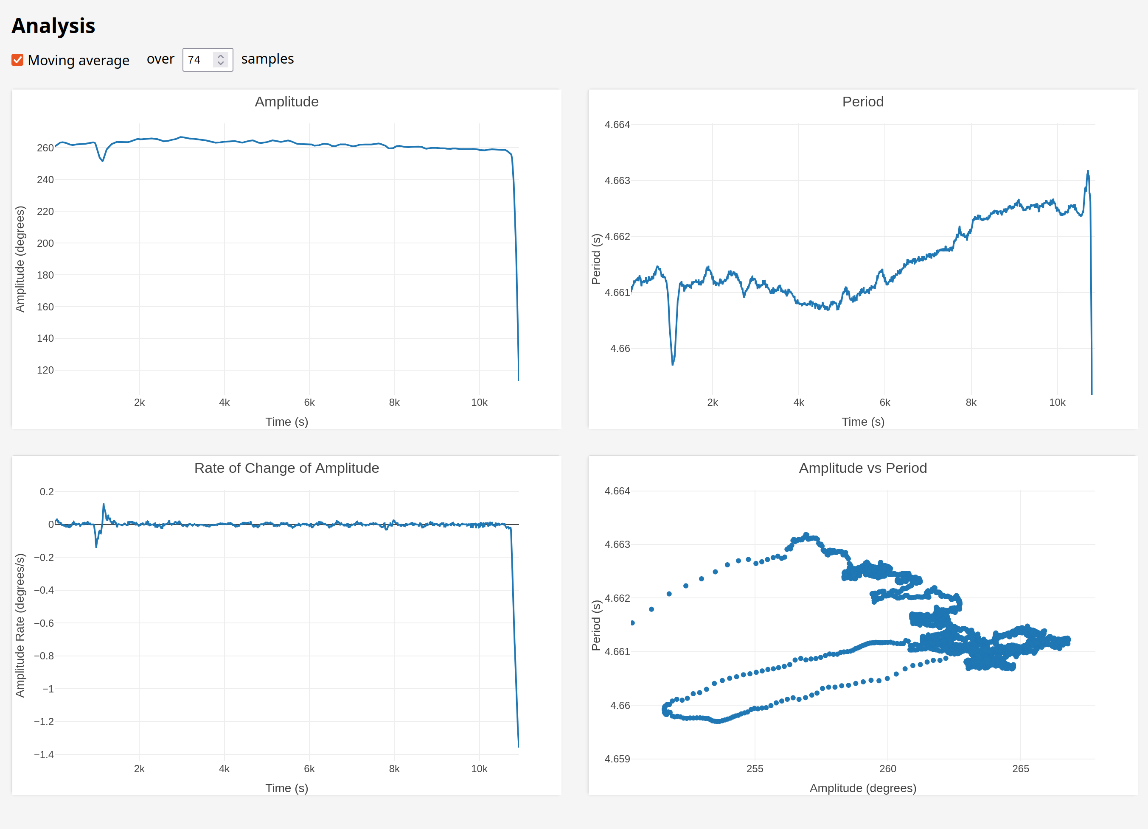The width and height of the screenshot is (1148, 829).
Task: Click the 'Rate of Change of Amplitude' title
Action: [286, 468]
